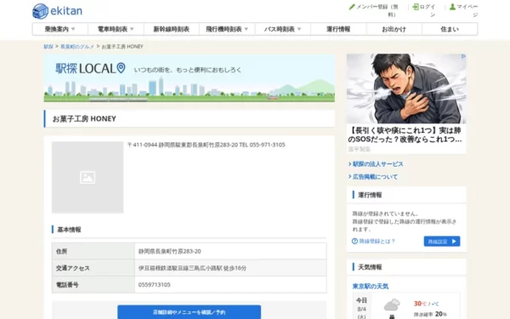Image resolution: width=510 pixels, height=319 pixels.
Task: Click the 電話番号 row label
Action: (x=67, y=285)
